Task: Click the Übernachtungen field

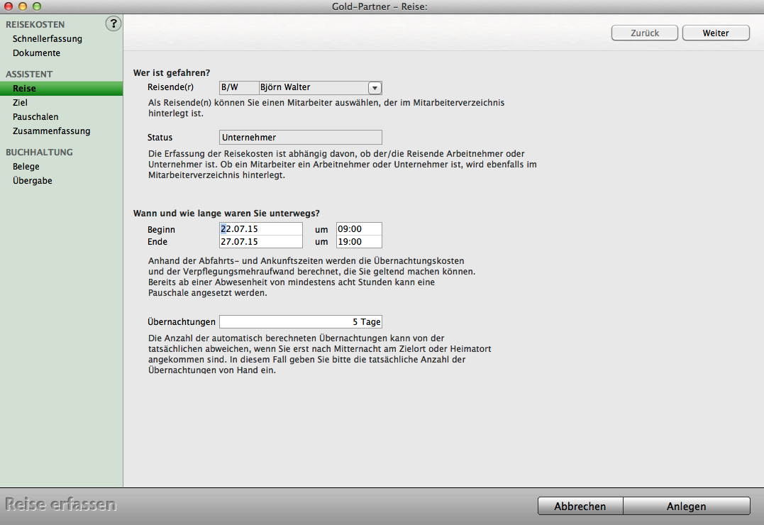Action: tap(300, 321)
